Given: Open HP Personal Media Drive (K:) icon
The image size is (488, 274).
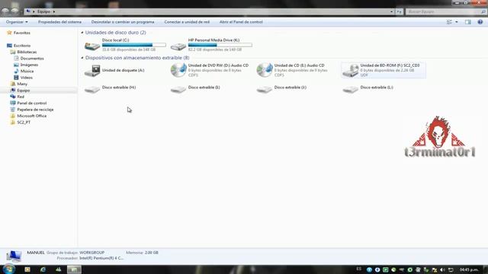Looking at the screenshot, I should click(178, 46).
